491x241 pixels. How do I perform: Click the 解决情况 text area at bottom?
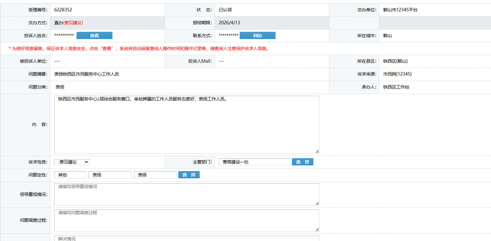[186, 238]
